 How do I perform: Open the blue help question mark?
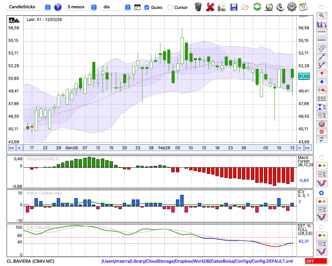[57, 7]
